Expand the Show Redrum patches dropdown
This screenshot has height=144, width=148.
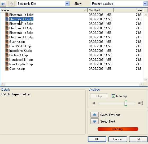pos(145,4)
